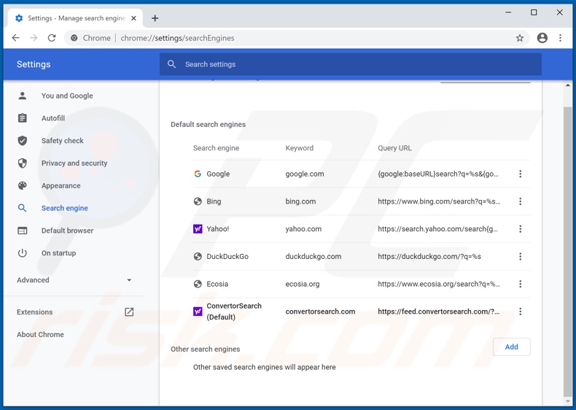Click the Keyword column header
Screen dimensions: 576x410
(300, 148)
